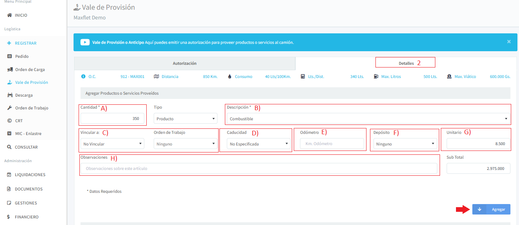519x225 pixels.
Task: Switch to the Autorización tab
Action: (184, 63)
